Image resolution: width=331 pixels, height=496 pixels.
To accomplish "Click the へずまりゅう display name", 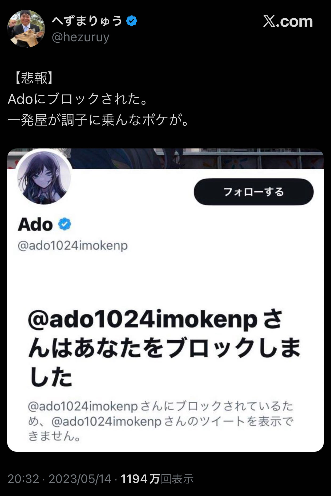I will [x=87, y=21].
